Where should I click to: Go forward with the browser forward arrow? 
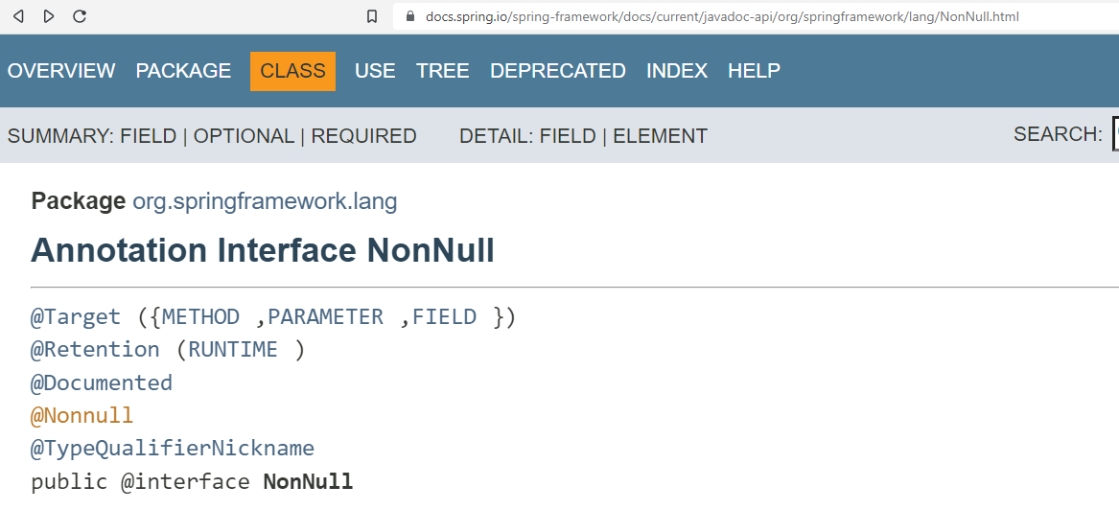point(49,15)
